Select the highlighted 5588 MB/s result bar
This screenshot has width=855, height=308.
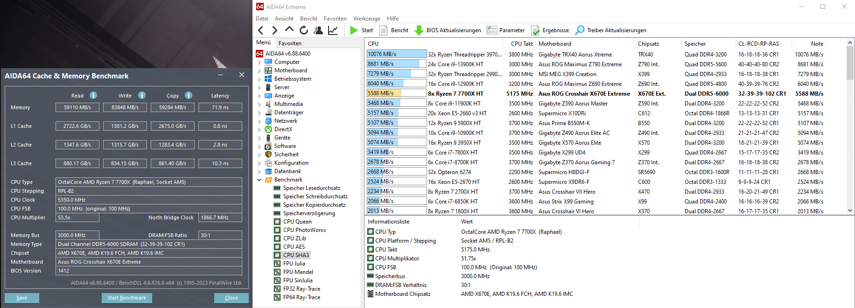397,93
